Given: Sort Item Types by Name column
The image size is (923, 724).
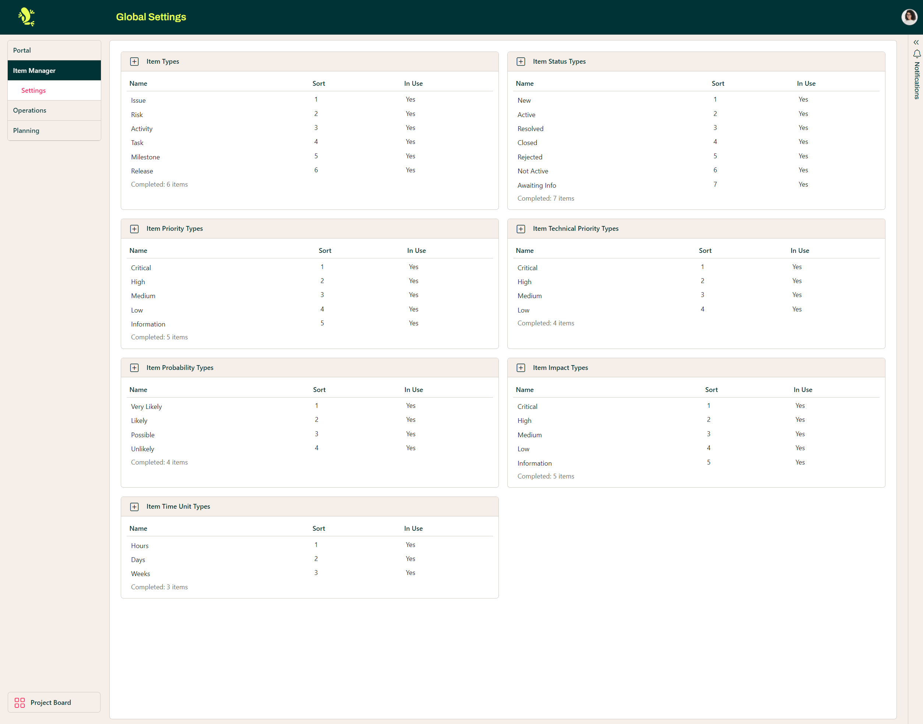Looking at the screenshot, I should pos(138,84).
